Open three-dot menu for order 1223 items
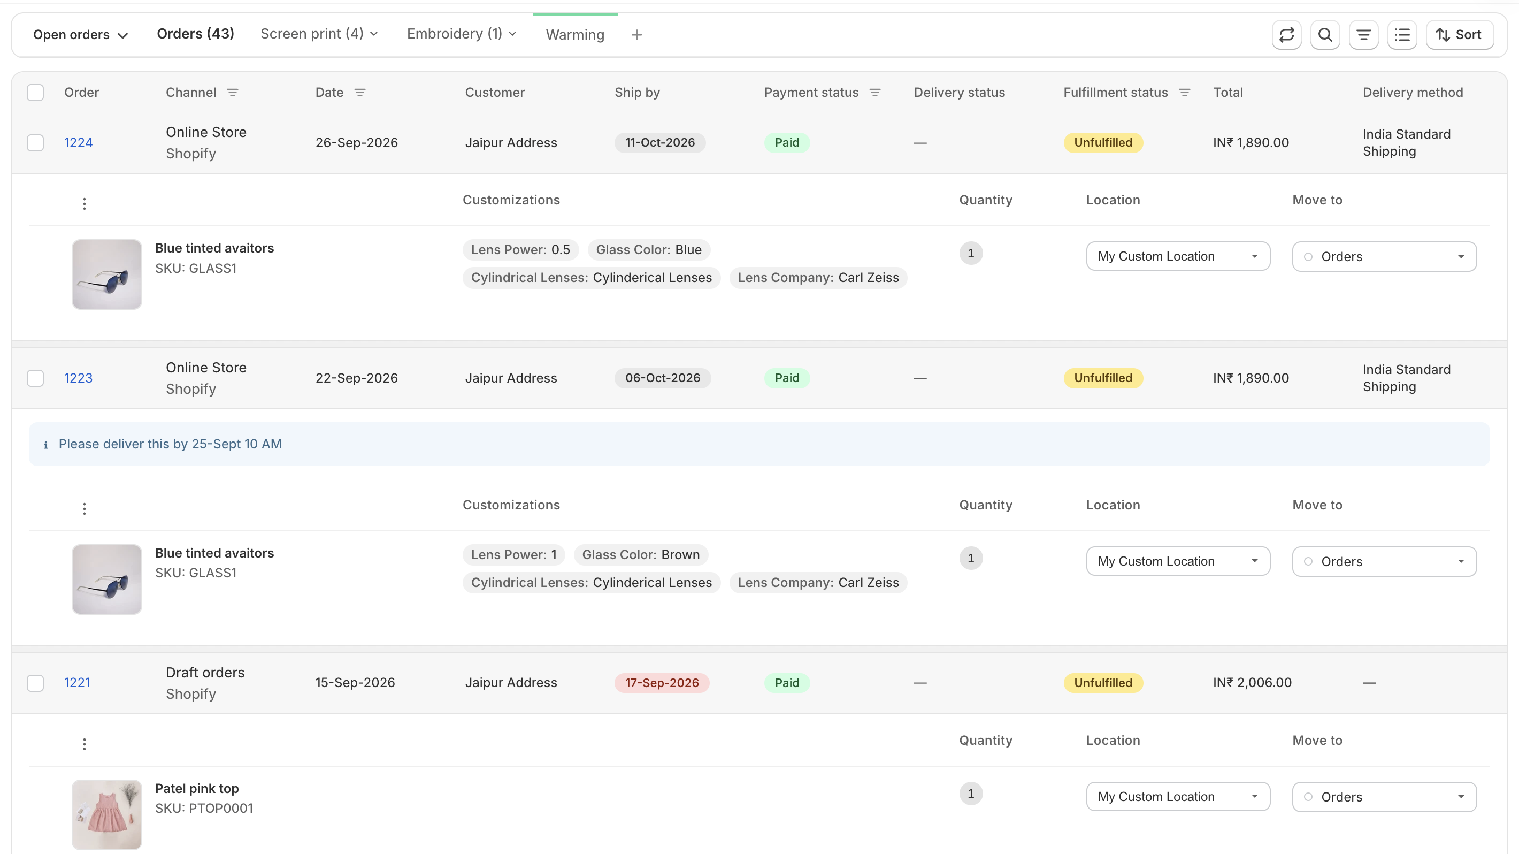 (85, 508)
